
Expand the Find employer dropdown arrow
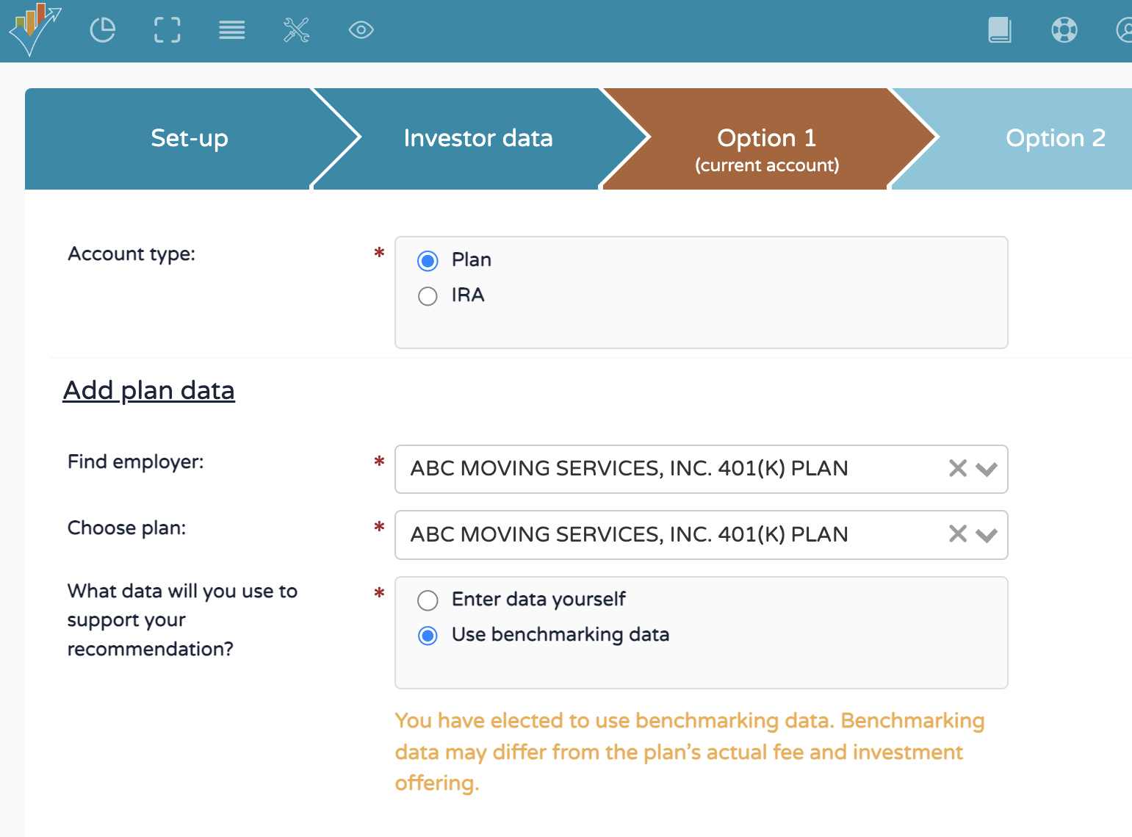(x=987, y=469)
